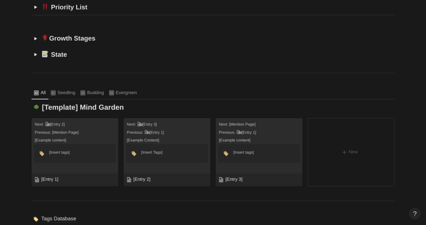This screenshot has width=426, height=225.
Task: Switch to the Budding view tab
Action: tap(92, 93)
